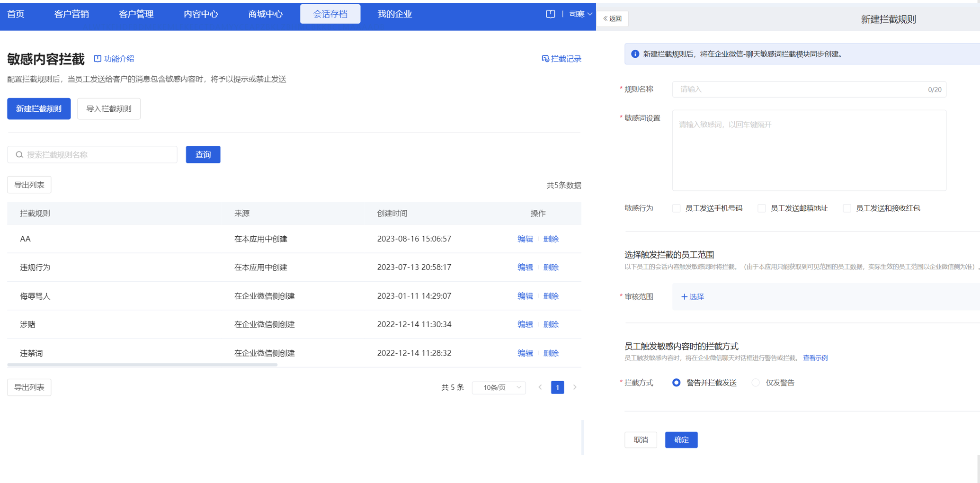
Task: Check 员工发送邮箱地址 checkbox
Action: click(762, 208)
